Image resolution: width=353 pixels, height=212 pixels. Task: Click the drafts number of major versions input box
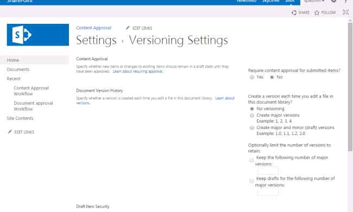click(268, 192)
